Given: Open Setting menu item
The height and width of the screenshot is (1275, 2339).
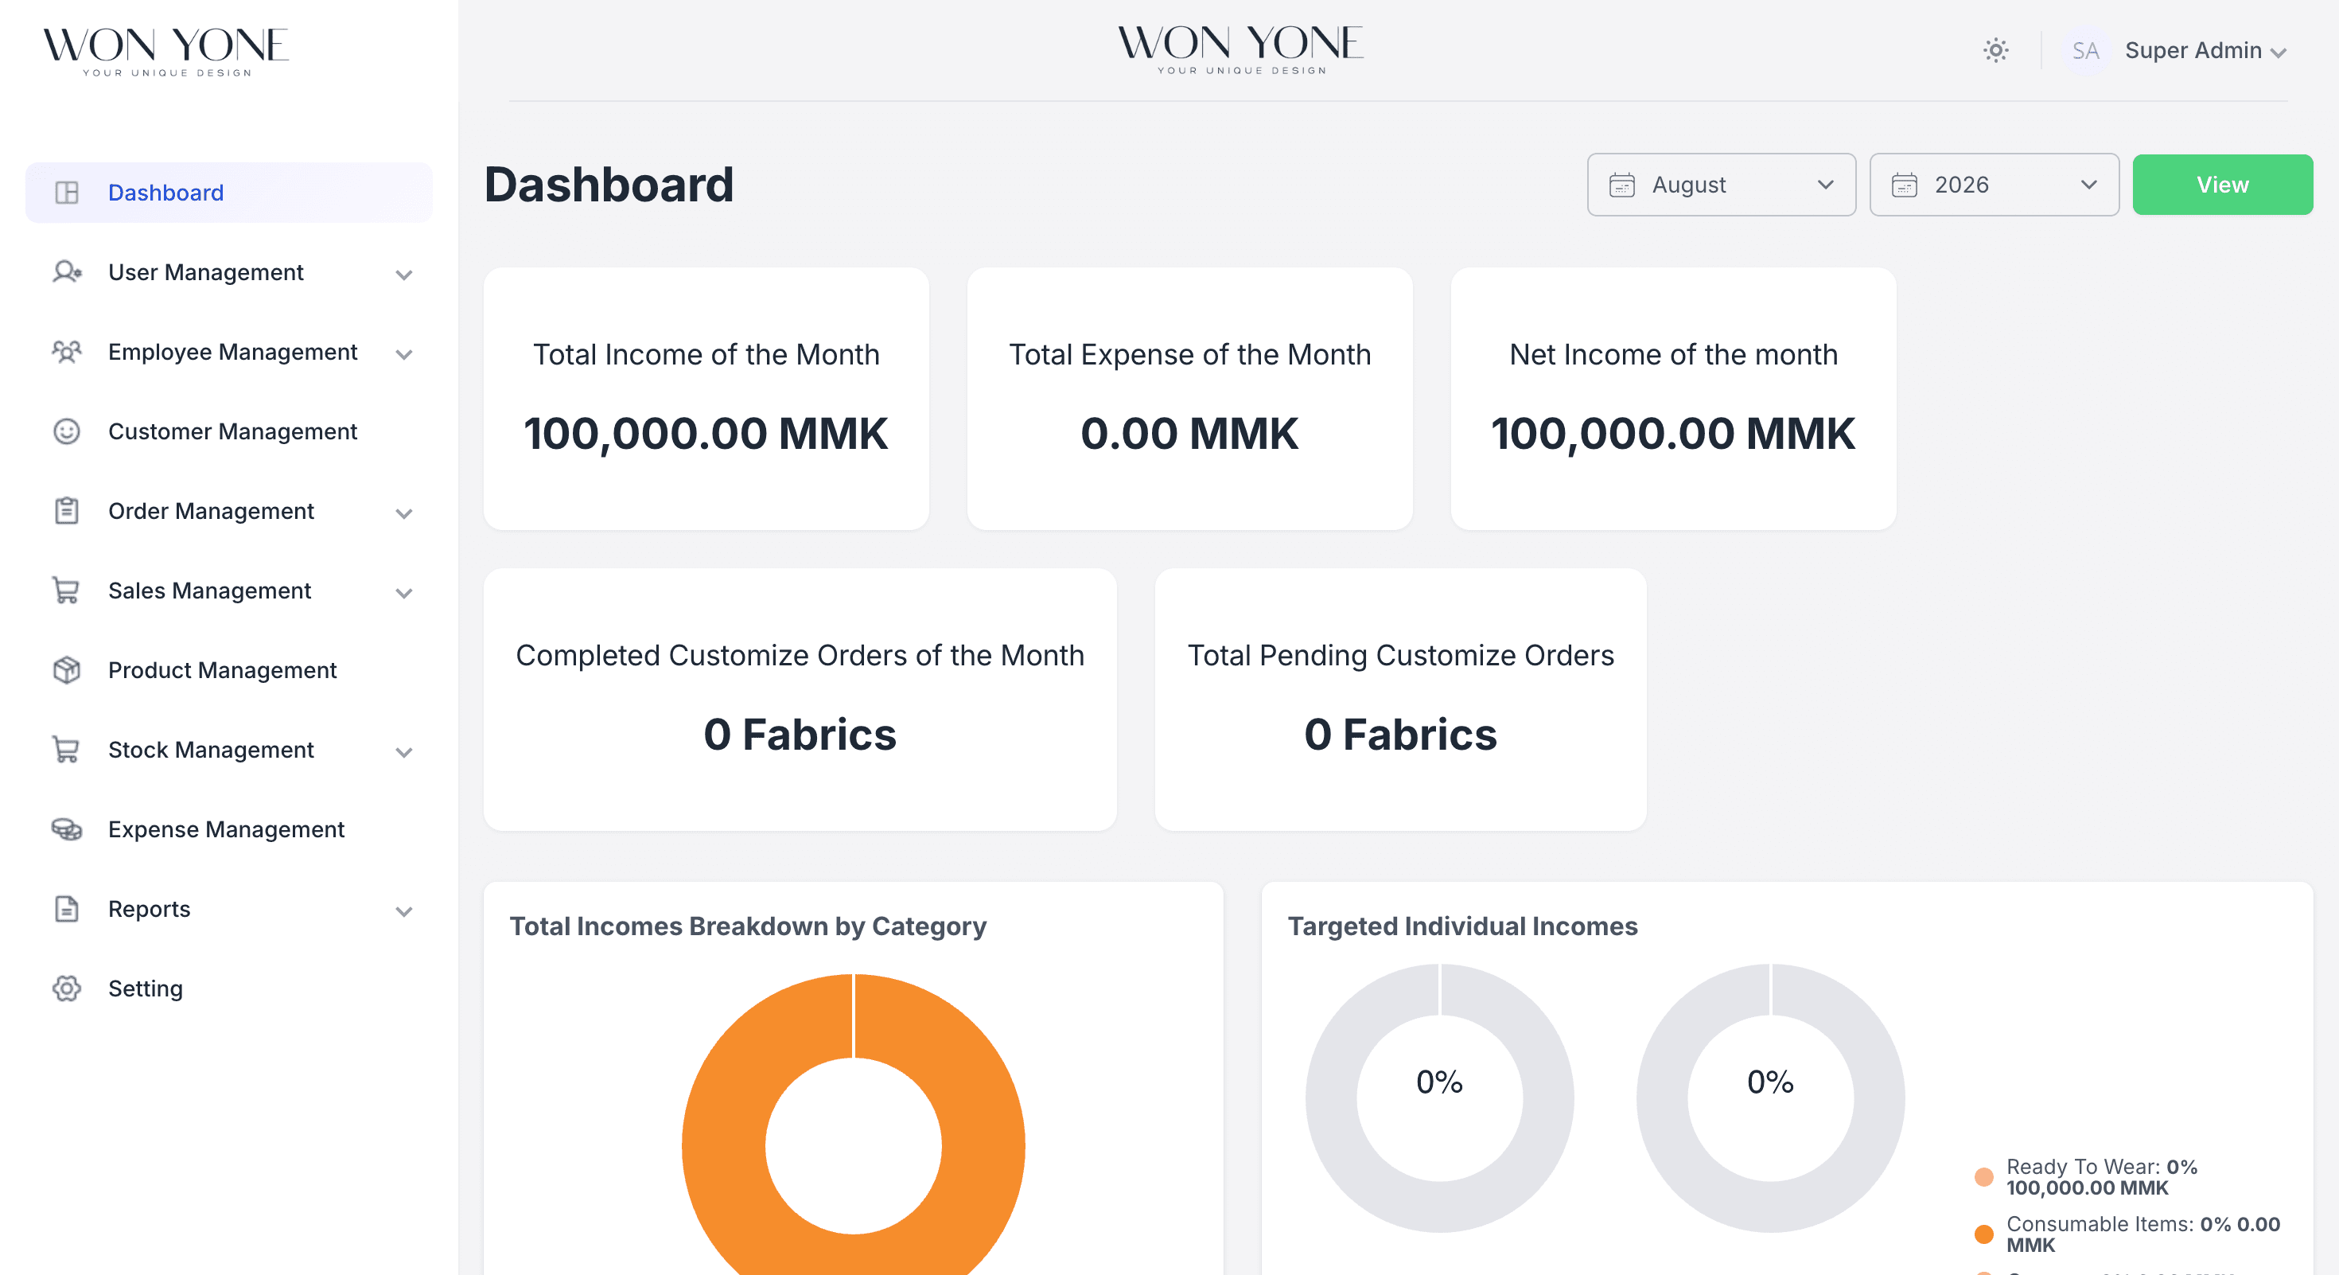Looking at the screenshot, I should (x=229, y=988).
